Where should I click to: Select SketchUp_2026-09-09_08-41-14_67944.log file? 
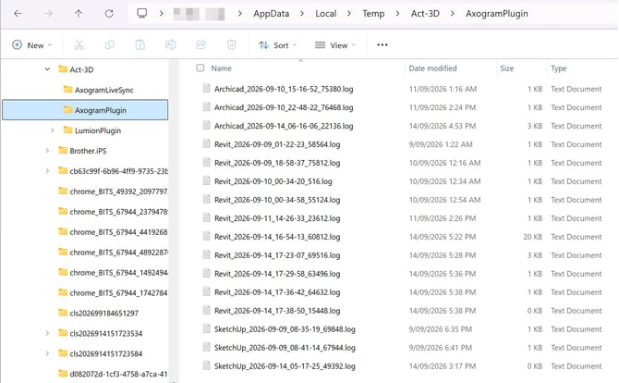coord(285,348)
